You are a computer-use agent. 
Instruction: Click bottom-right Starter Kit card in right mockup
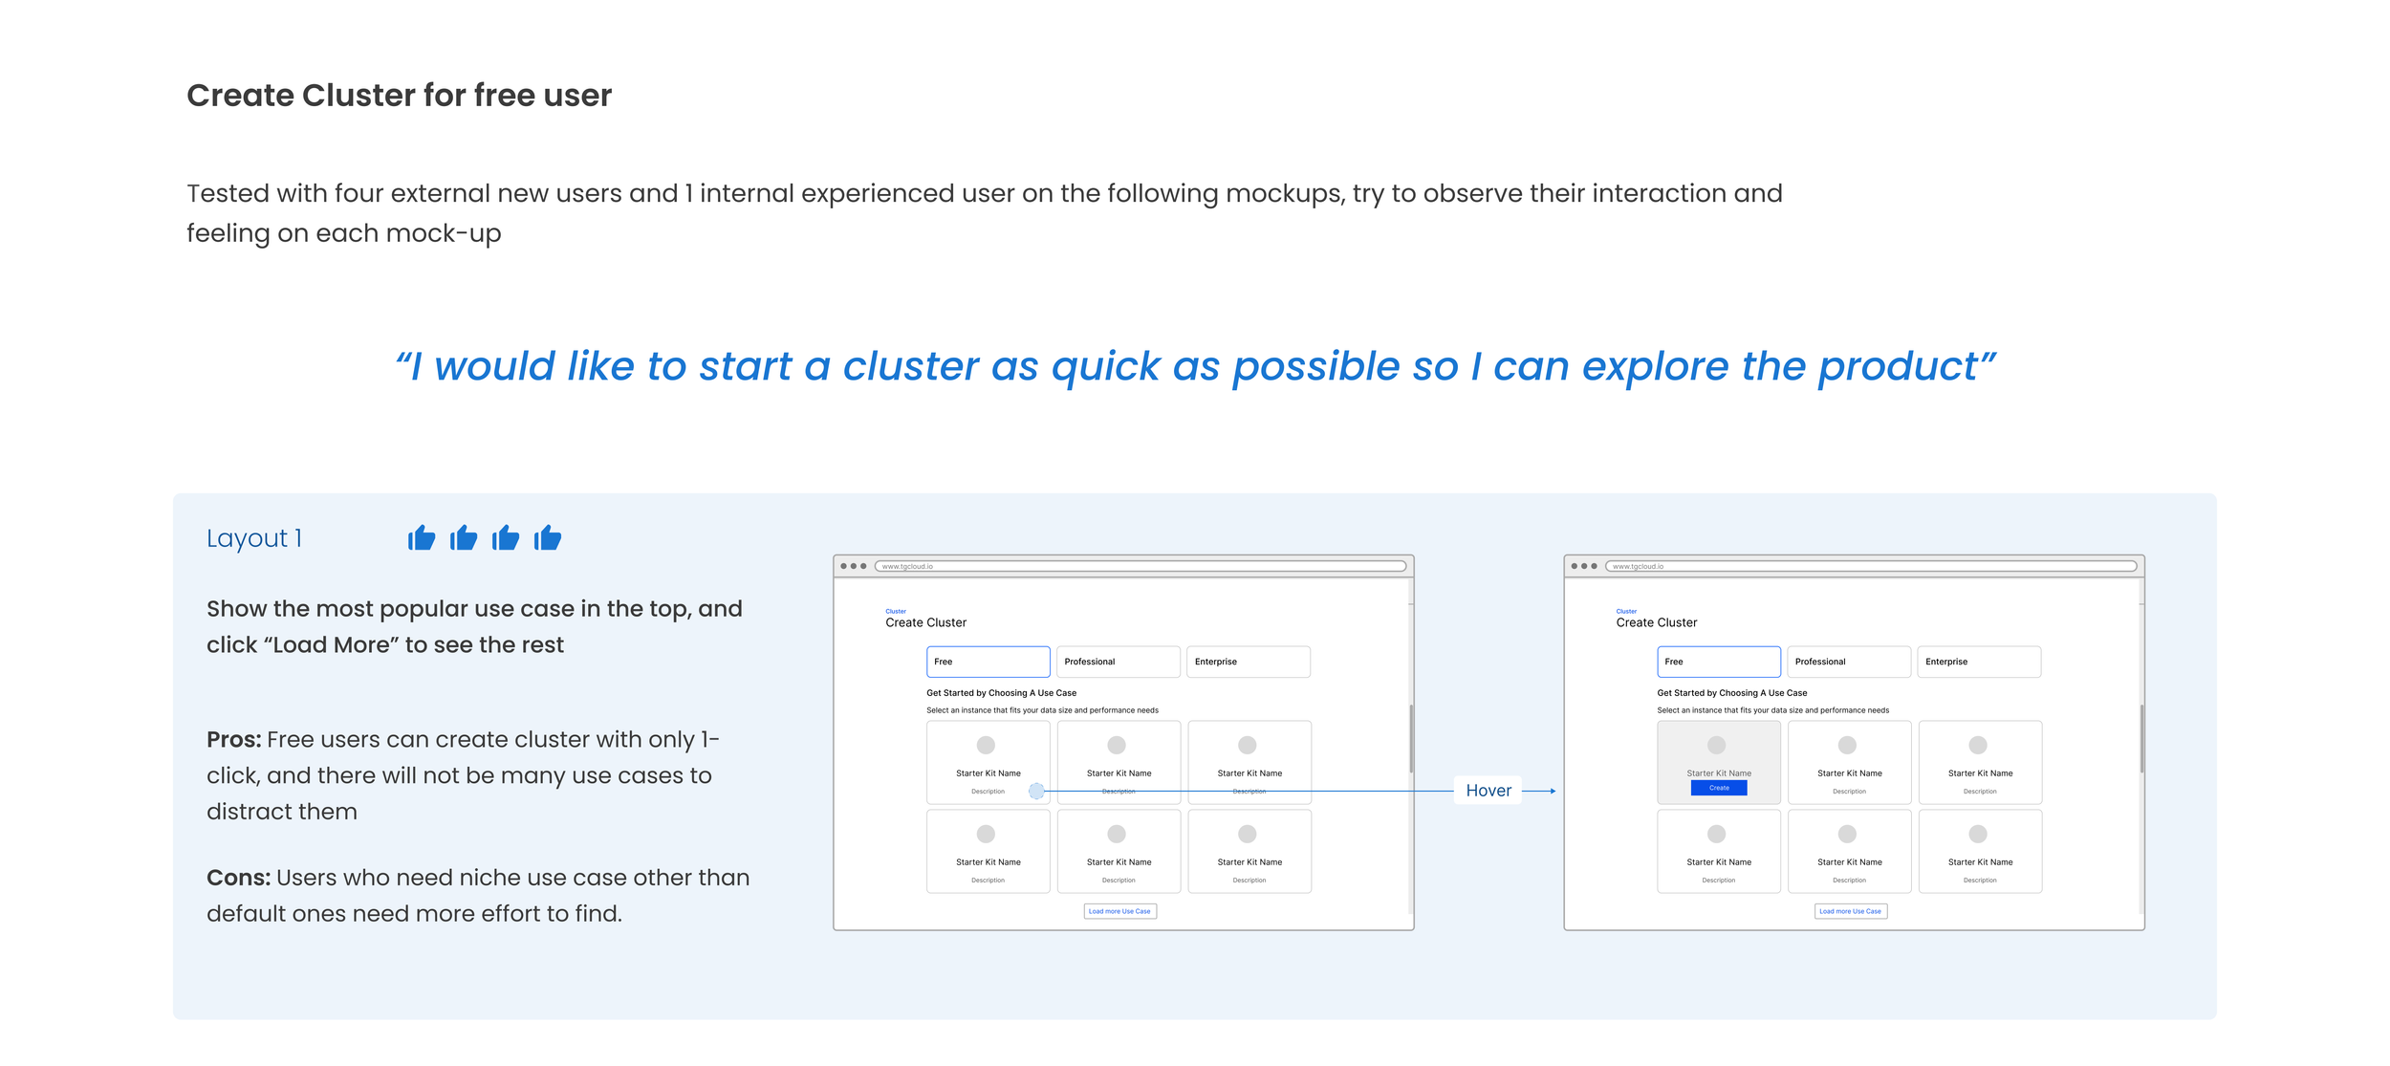click(1980, 851)
